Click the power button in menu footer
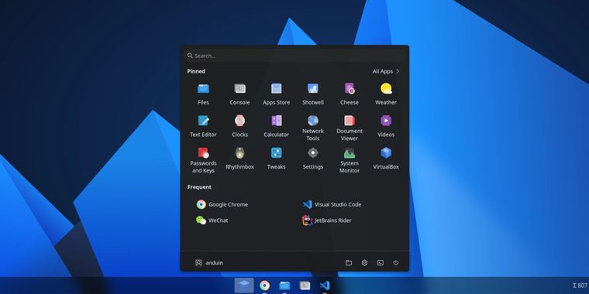589x294 pixels. coord(396,263)
